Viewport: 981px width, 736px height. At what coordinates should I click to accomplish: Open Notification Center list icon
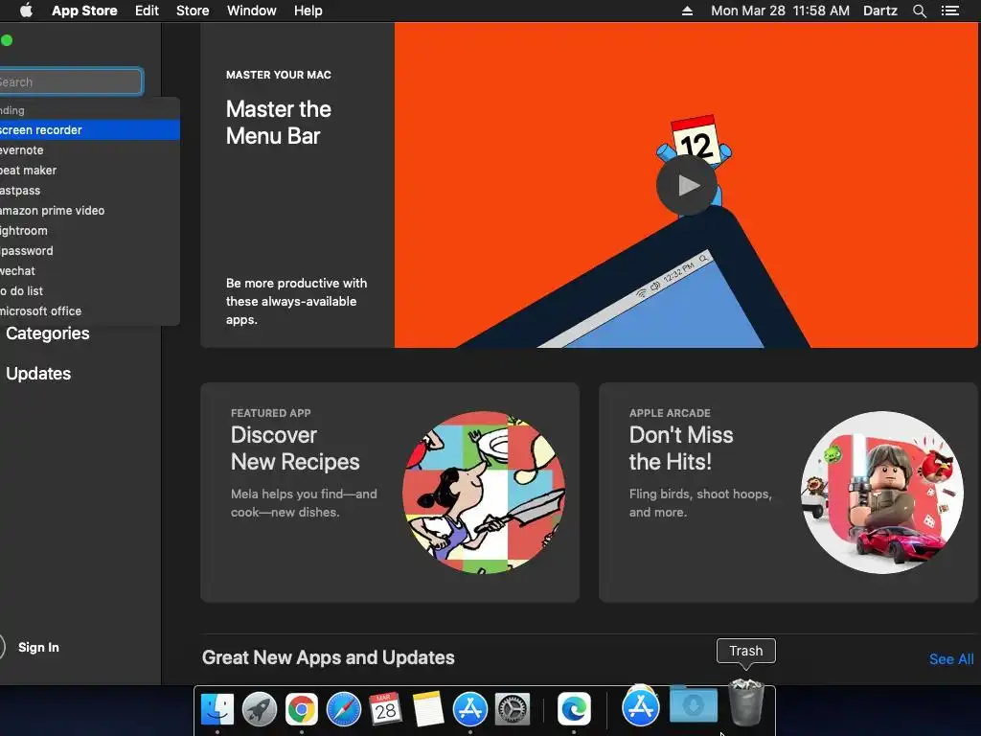click(x=949, y=11)
